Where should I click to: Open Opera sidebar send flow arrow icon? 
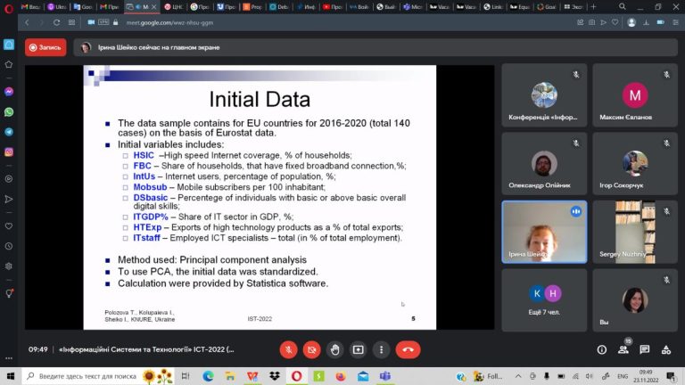[9, 199]
